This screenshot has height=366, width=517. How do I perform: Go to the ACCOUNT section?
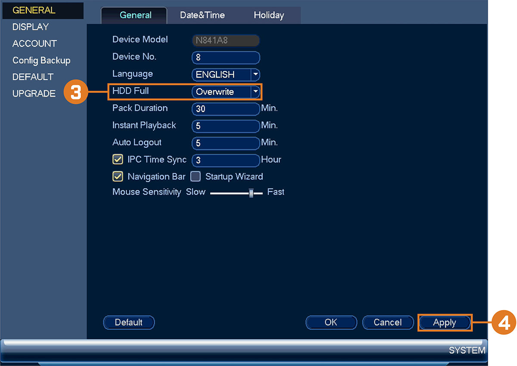34,43
